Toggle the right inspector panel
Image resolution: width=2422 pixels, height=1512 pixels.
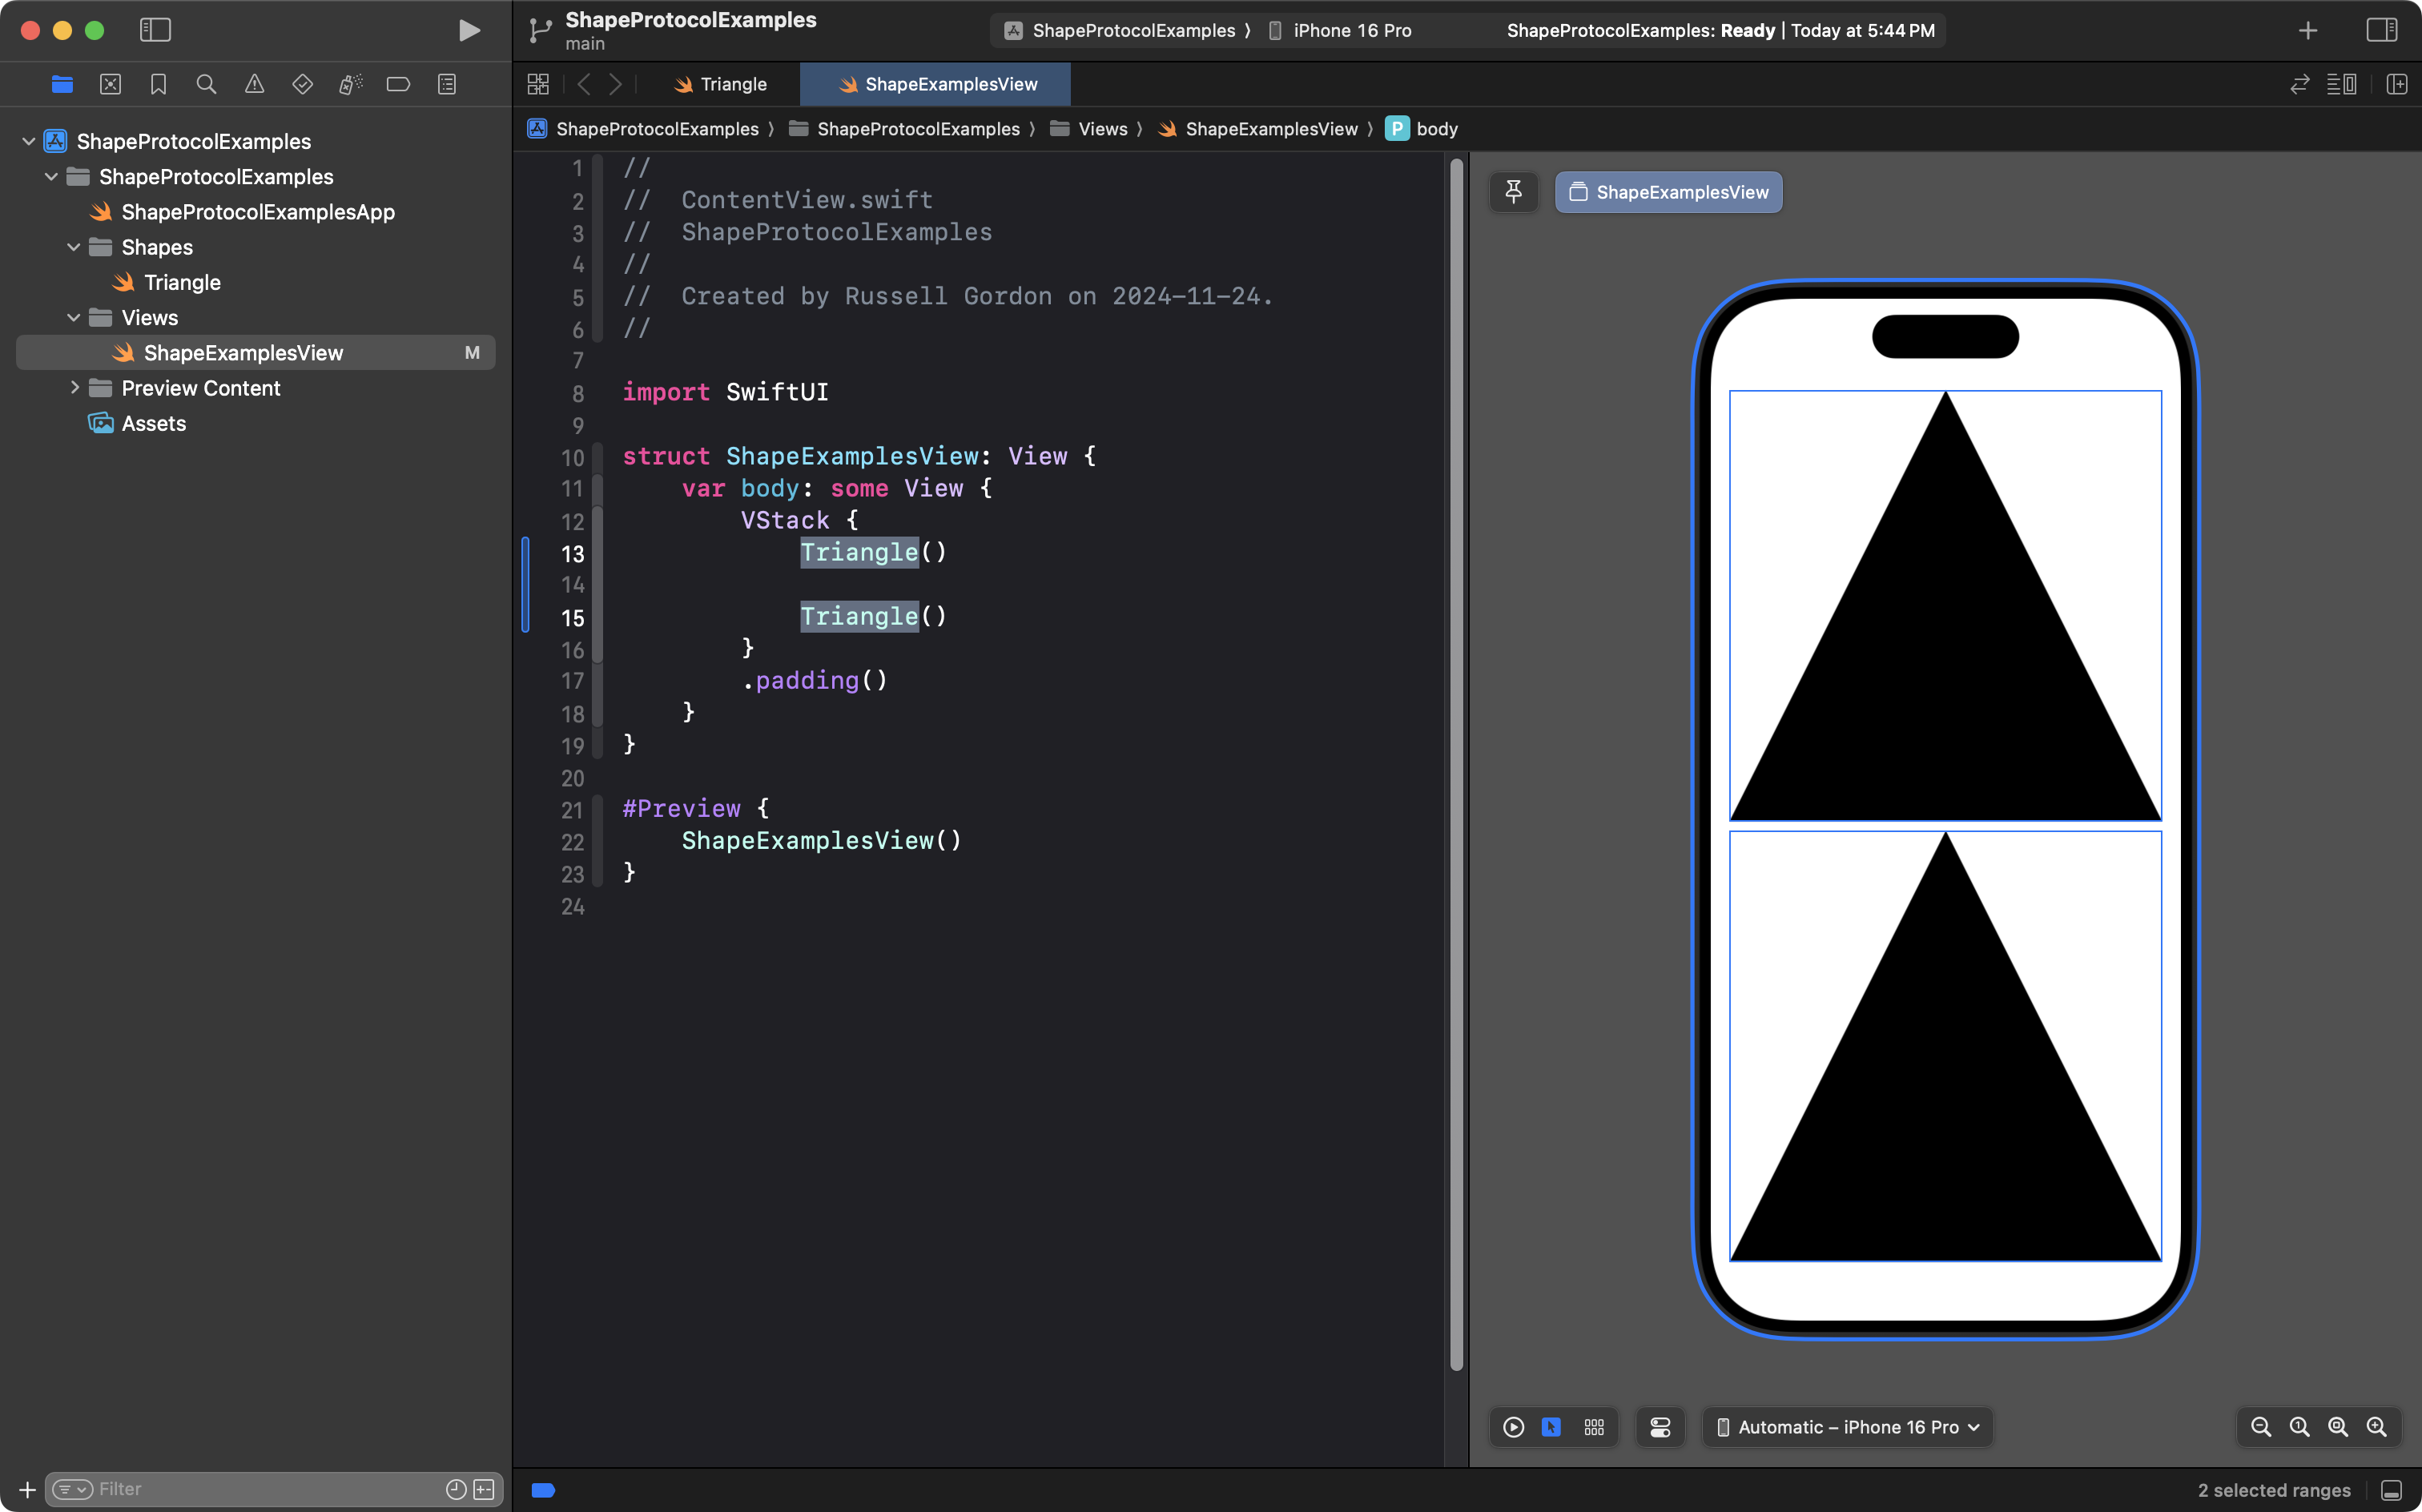point(2381,31)
